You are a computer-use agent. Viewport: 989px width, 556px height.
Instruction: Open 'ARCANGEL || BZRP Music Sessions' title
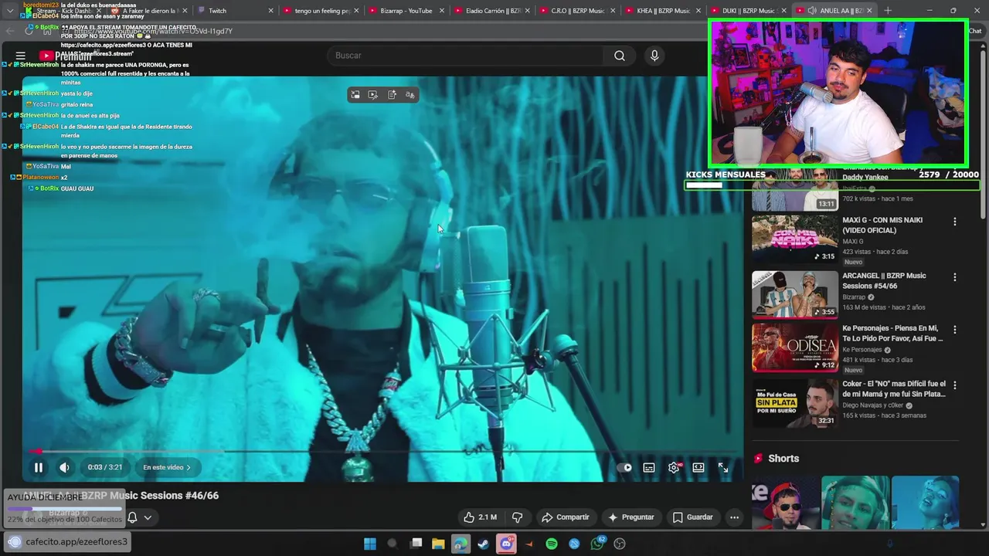[x=884, y=280]
